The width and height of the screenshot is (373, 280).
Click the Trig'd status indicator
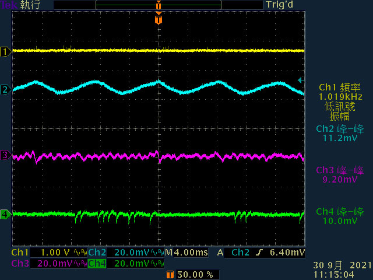pos(280,5)
